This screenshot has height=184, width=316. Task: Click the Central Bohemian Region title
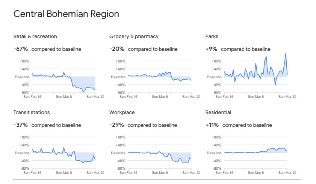pyautogui.click(x=66, y=14)
